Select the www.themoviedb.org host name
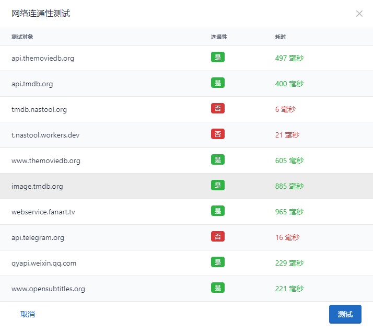 (x=46, y=161)
